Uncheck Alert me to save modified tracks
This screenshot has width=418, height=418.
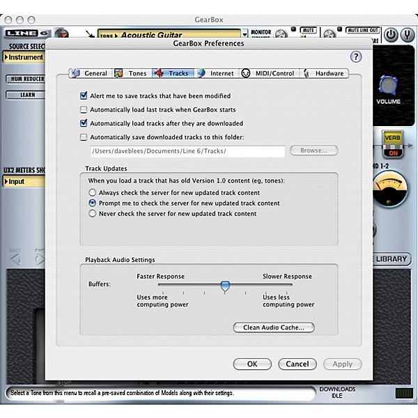pyautogui.click(x=84, y=96)
